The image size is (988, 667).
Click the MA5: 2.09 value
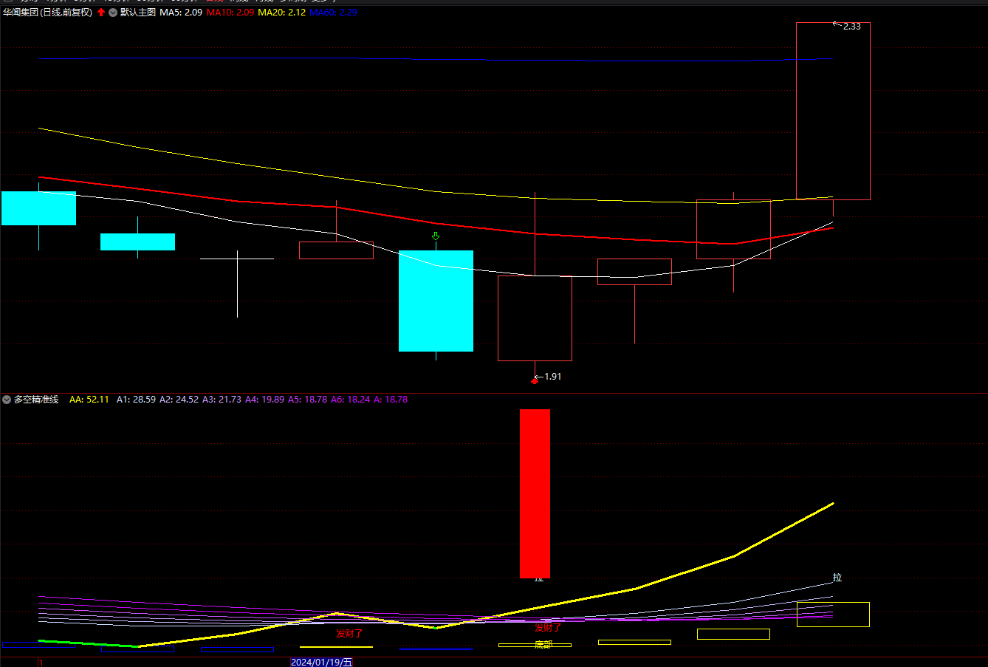tap(181, 13)
